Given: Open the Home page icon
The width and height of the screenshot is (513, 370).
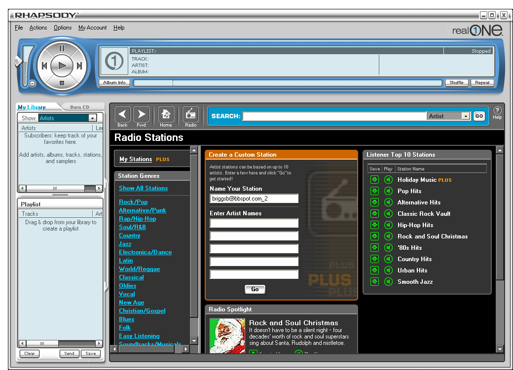Looking at the screenshot, I should click(166, 114).
